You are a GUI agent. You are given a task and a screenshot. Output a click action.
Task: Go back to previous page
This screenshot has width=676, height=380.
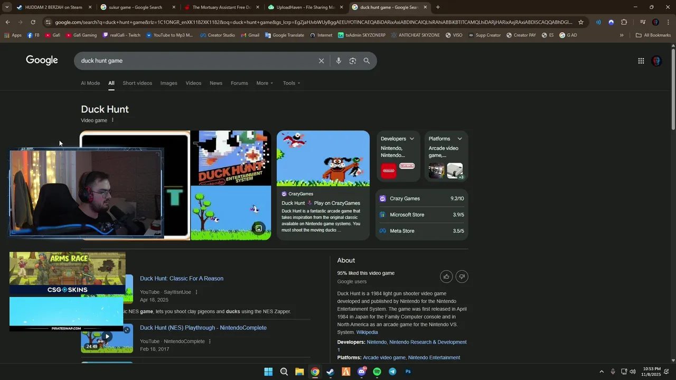[x=7, y=22]
